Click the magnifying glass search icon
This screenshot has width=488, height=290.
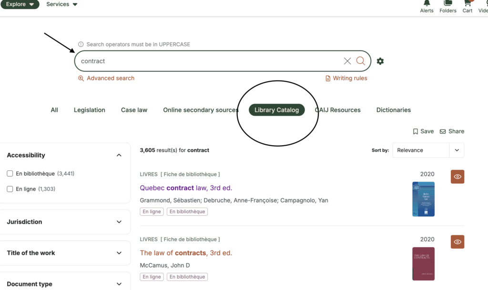(361, 61)
